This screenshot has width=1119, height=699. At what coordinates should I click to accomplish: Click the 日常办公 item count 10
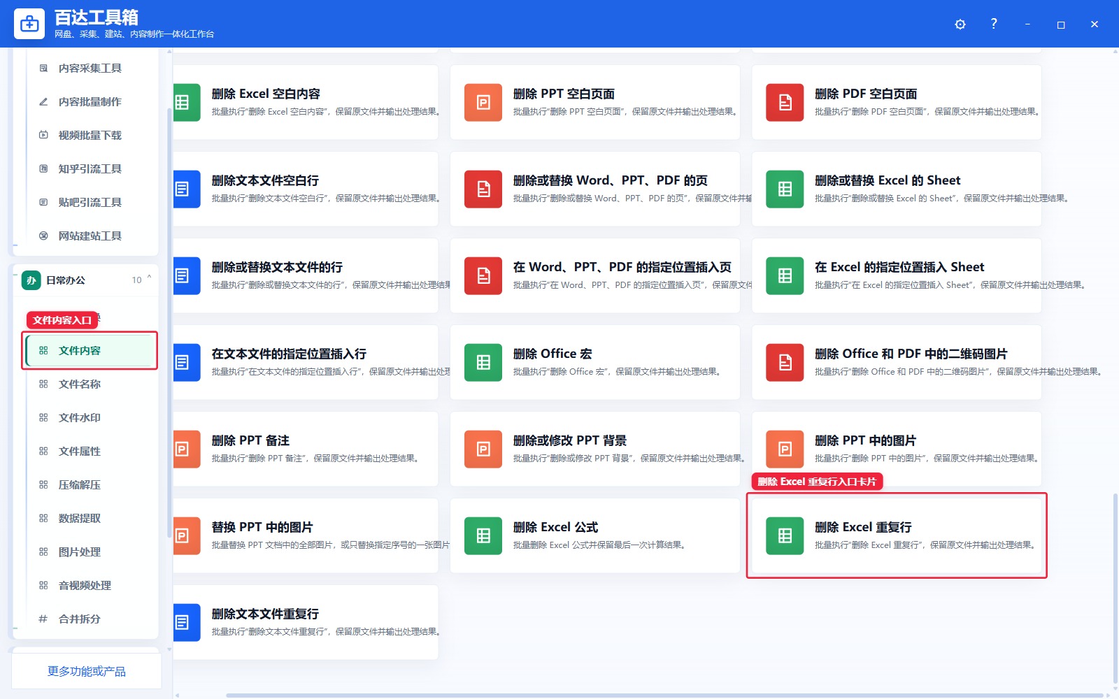tap(136, 280)
